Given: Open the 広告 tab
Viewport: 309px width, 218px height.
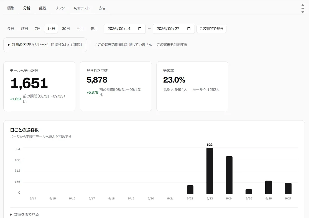Looking at the screenshot, I should (102, 8).
